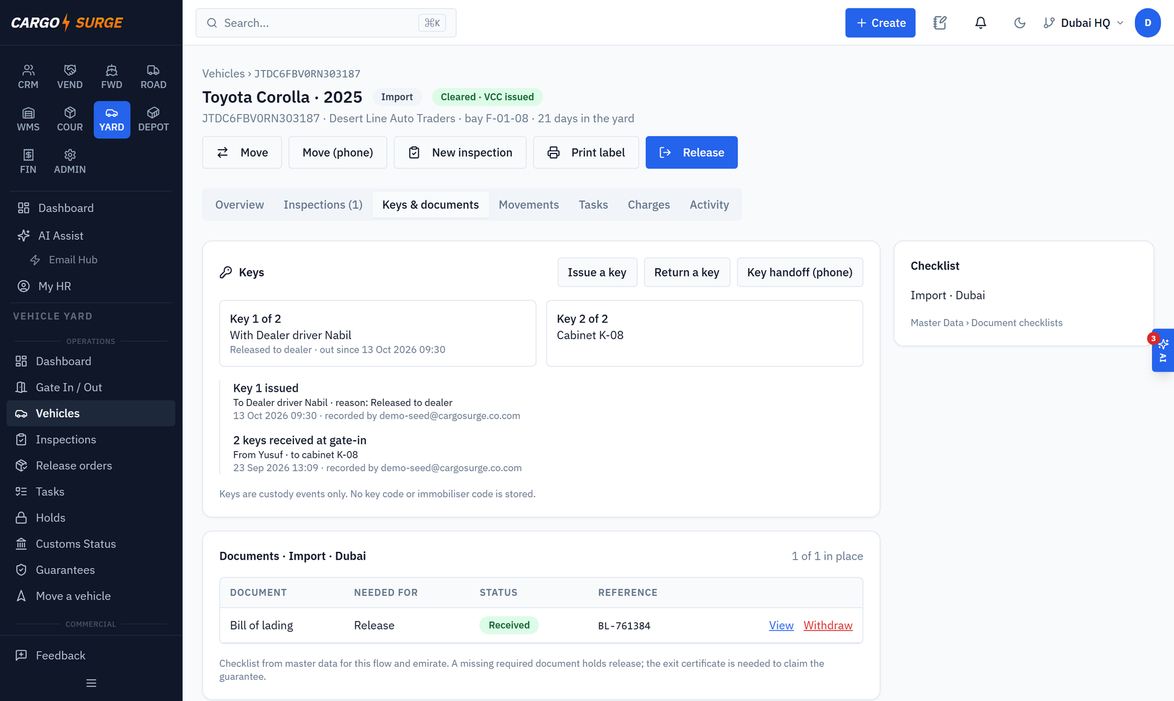Open user avatar D menu
Viewport: 1174px width, 701px height.
1148,23
